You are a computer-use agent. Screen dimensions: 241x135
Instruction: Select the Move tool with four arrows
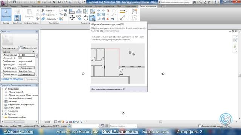[72, 18]
